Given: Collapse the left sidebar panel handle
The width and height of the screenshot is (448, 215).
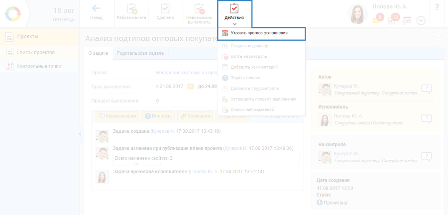Looking at the screenshot, I should click(x=80, y=134).
